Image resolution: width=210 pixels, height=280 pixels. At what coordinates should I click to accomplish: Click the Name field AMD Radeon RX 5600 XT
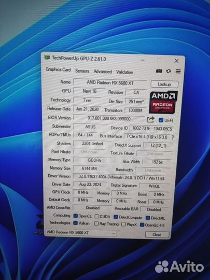point(110,82)
